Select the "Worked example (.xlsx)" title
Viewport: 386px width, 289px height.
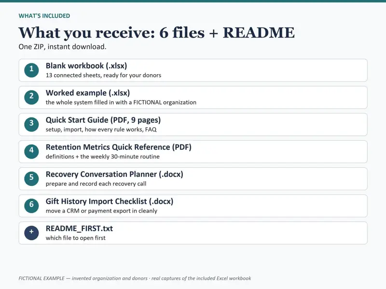coord(88,93)
